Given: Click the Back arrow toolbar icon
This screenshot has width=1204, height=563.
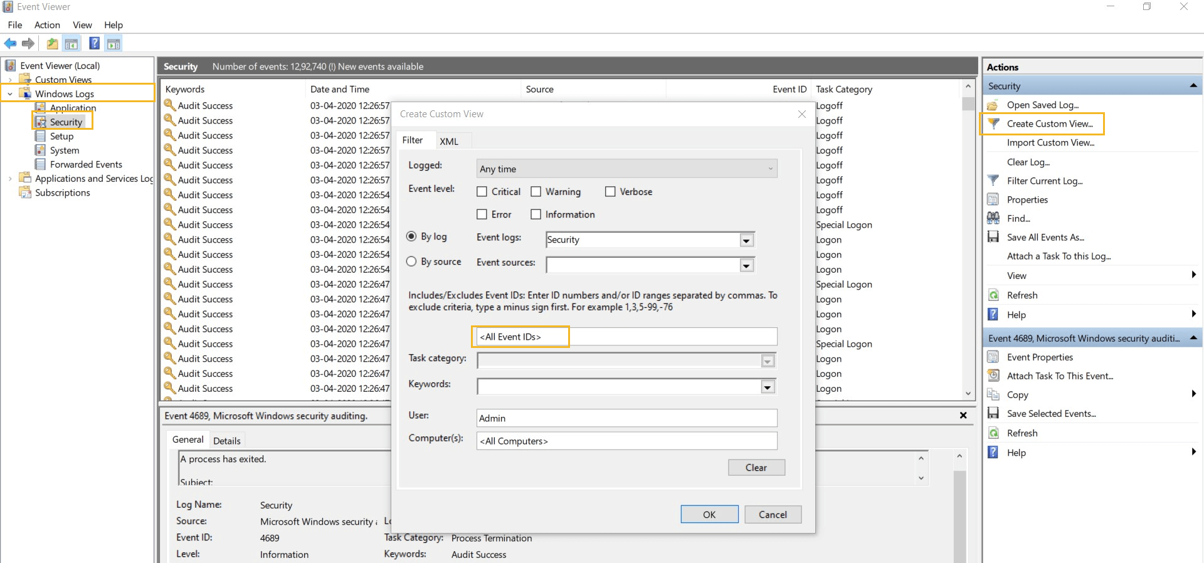Looking at the screenshot, I should click(x=10, y=43).
